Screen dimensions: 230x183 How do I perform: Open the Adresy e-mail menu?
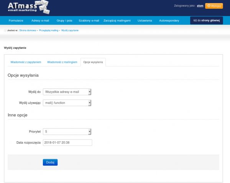[40, 20]
